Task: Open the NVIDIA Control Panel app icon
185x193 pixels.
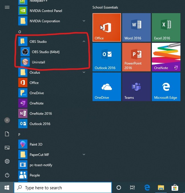Action: [23, 11]
